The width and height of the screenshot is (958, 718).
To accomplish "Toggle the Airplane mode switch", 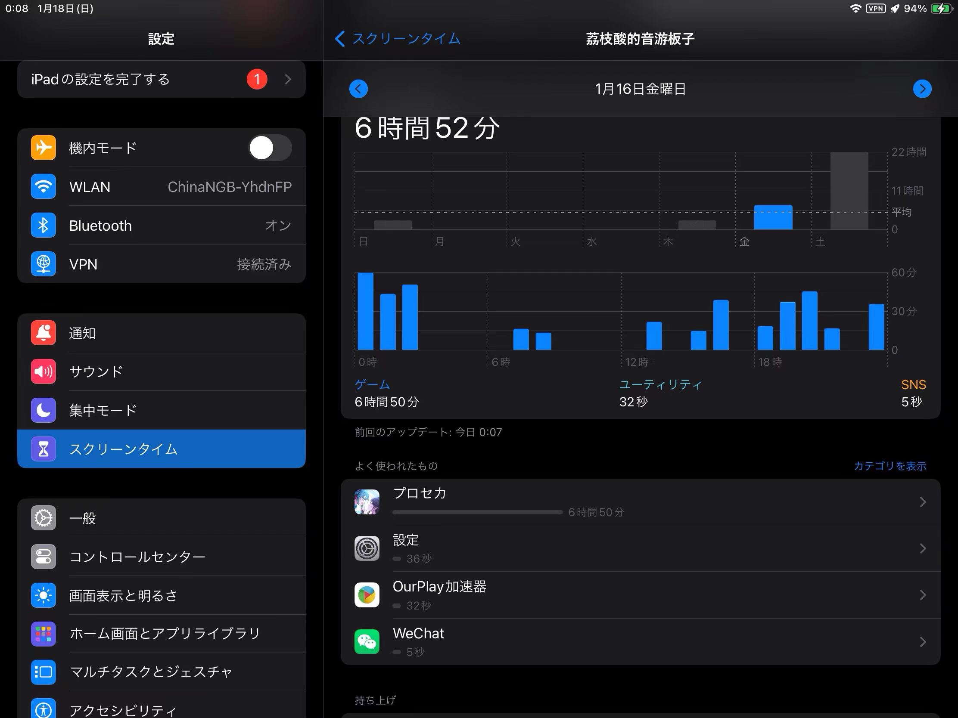I will pos(269,148).
